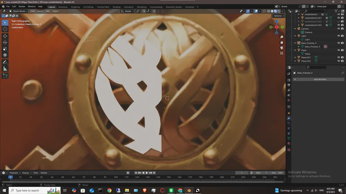Select the Annotate tool

pyautogui.click(x=5, y=62)
